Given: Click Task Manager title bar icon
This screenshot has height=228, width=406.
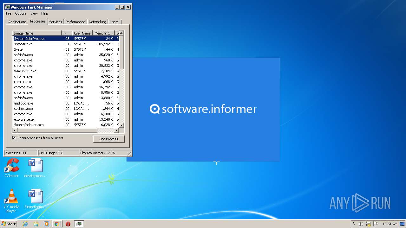Looking at the screenshot, I should pos(8,7).
